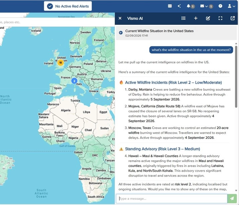
Task: Click the Standing Advisory heading
Action: [x=162, y=149]
